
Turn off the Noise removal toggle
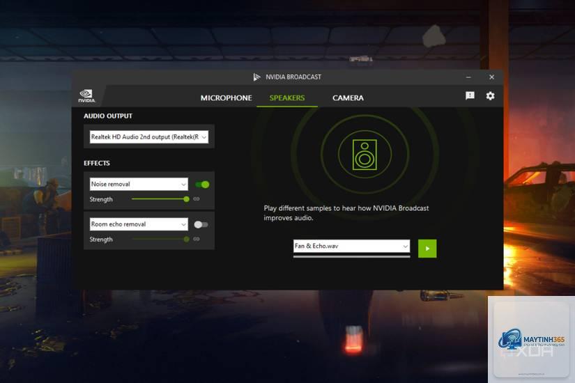coord(202,185)
